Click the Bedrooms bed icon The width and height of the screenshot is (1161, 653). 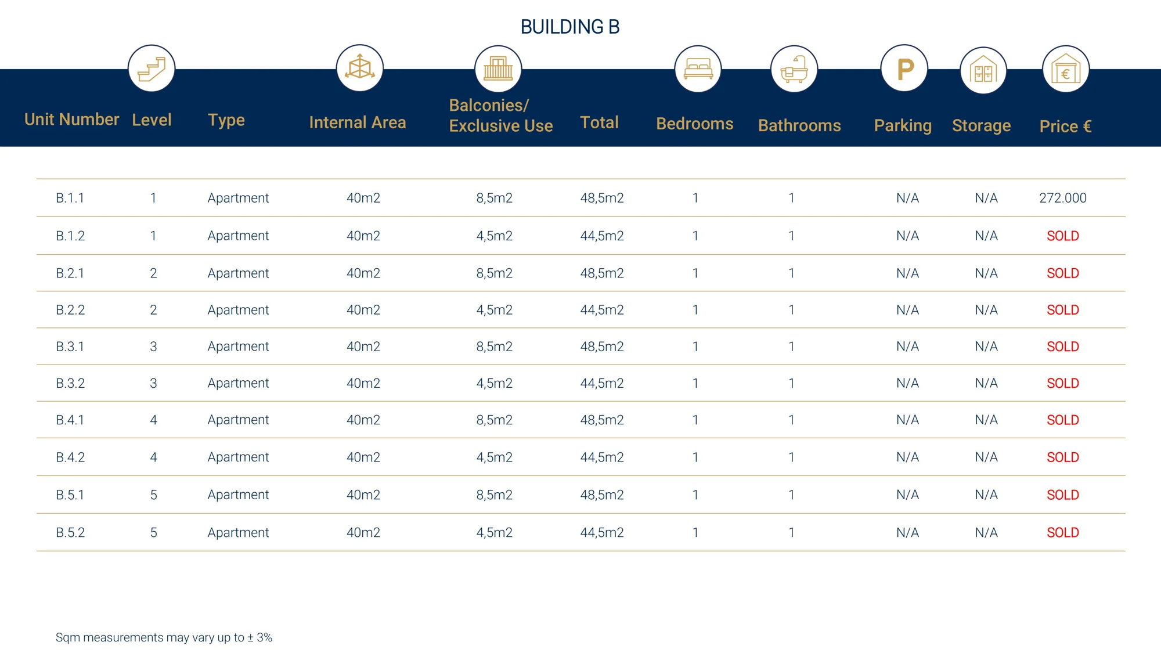698,69
